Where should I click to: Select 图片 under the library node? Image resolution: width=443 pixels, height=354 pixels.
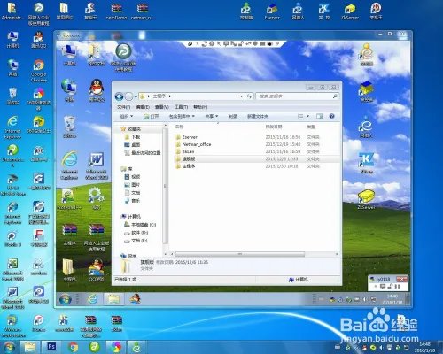click(132, 185)
